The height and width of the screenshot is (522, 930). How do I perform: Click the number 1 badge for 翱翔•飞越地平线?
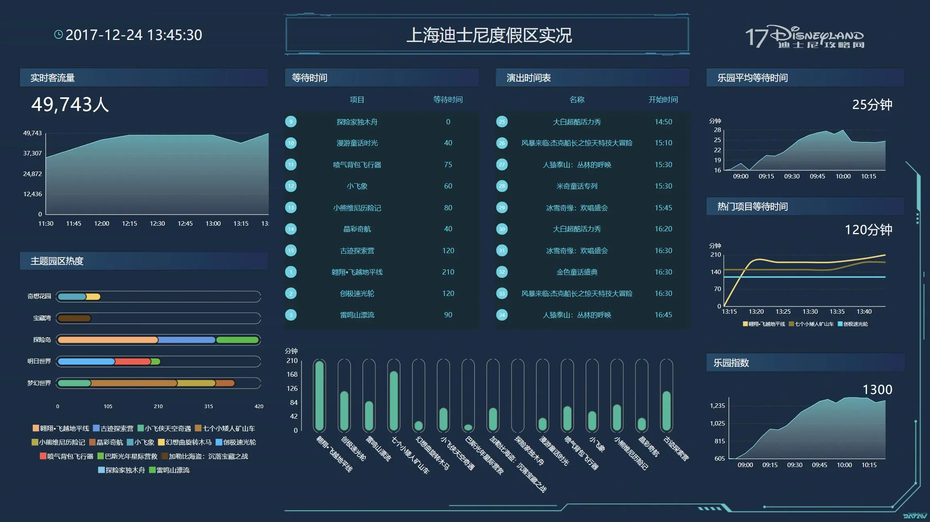pyautogui.click(x=291, y=272)
